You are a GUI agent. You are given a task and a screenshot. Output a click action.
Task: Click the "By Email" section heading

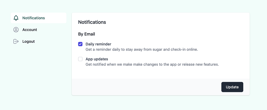[87, 34]
